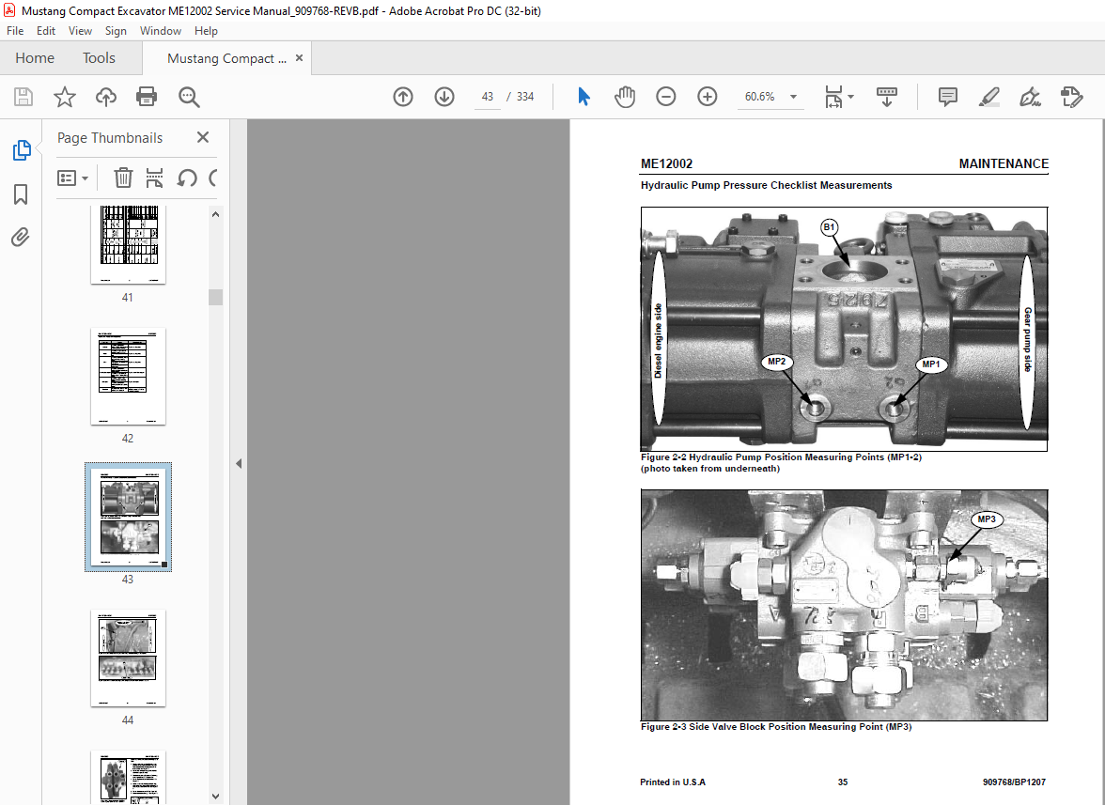The image size is (1105, 805).
Task: Open the Help menu
Action: [x=206, y=31]
